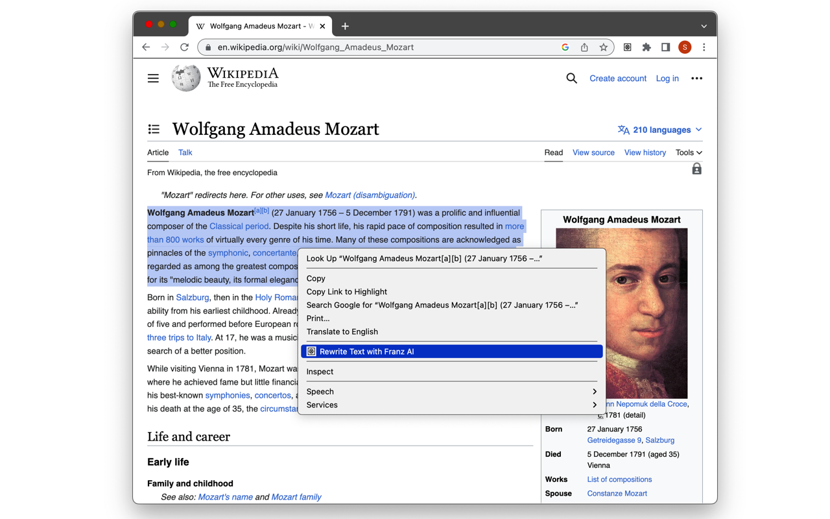
Task: Open the View history tab
Action: pyautogui.click(x=645, y=152)
